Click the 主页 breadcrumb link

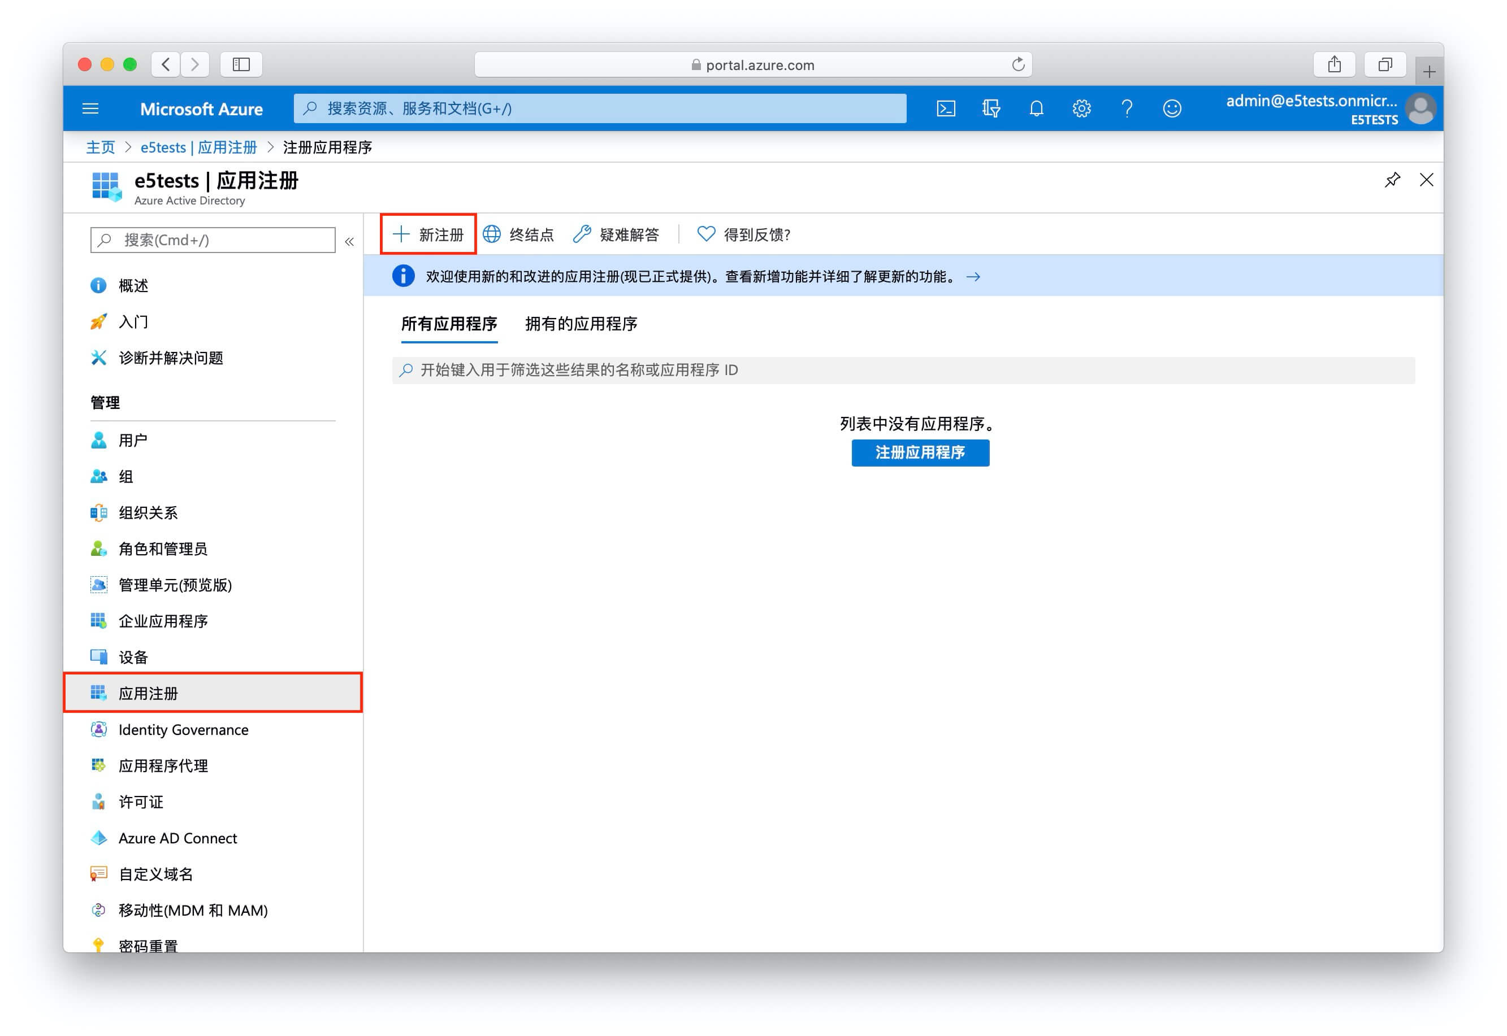(100, 147)
